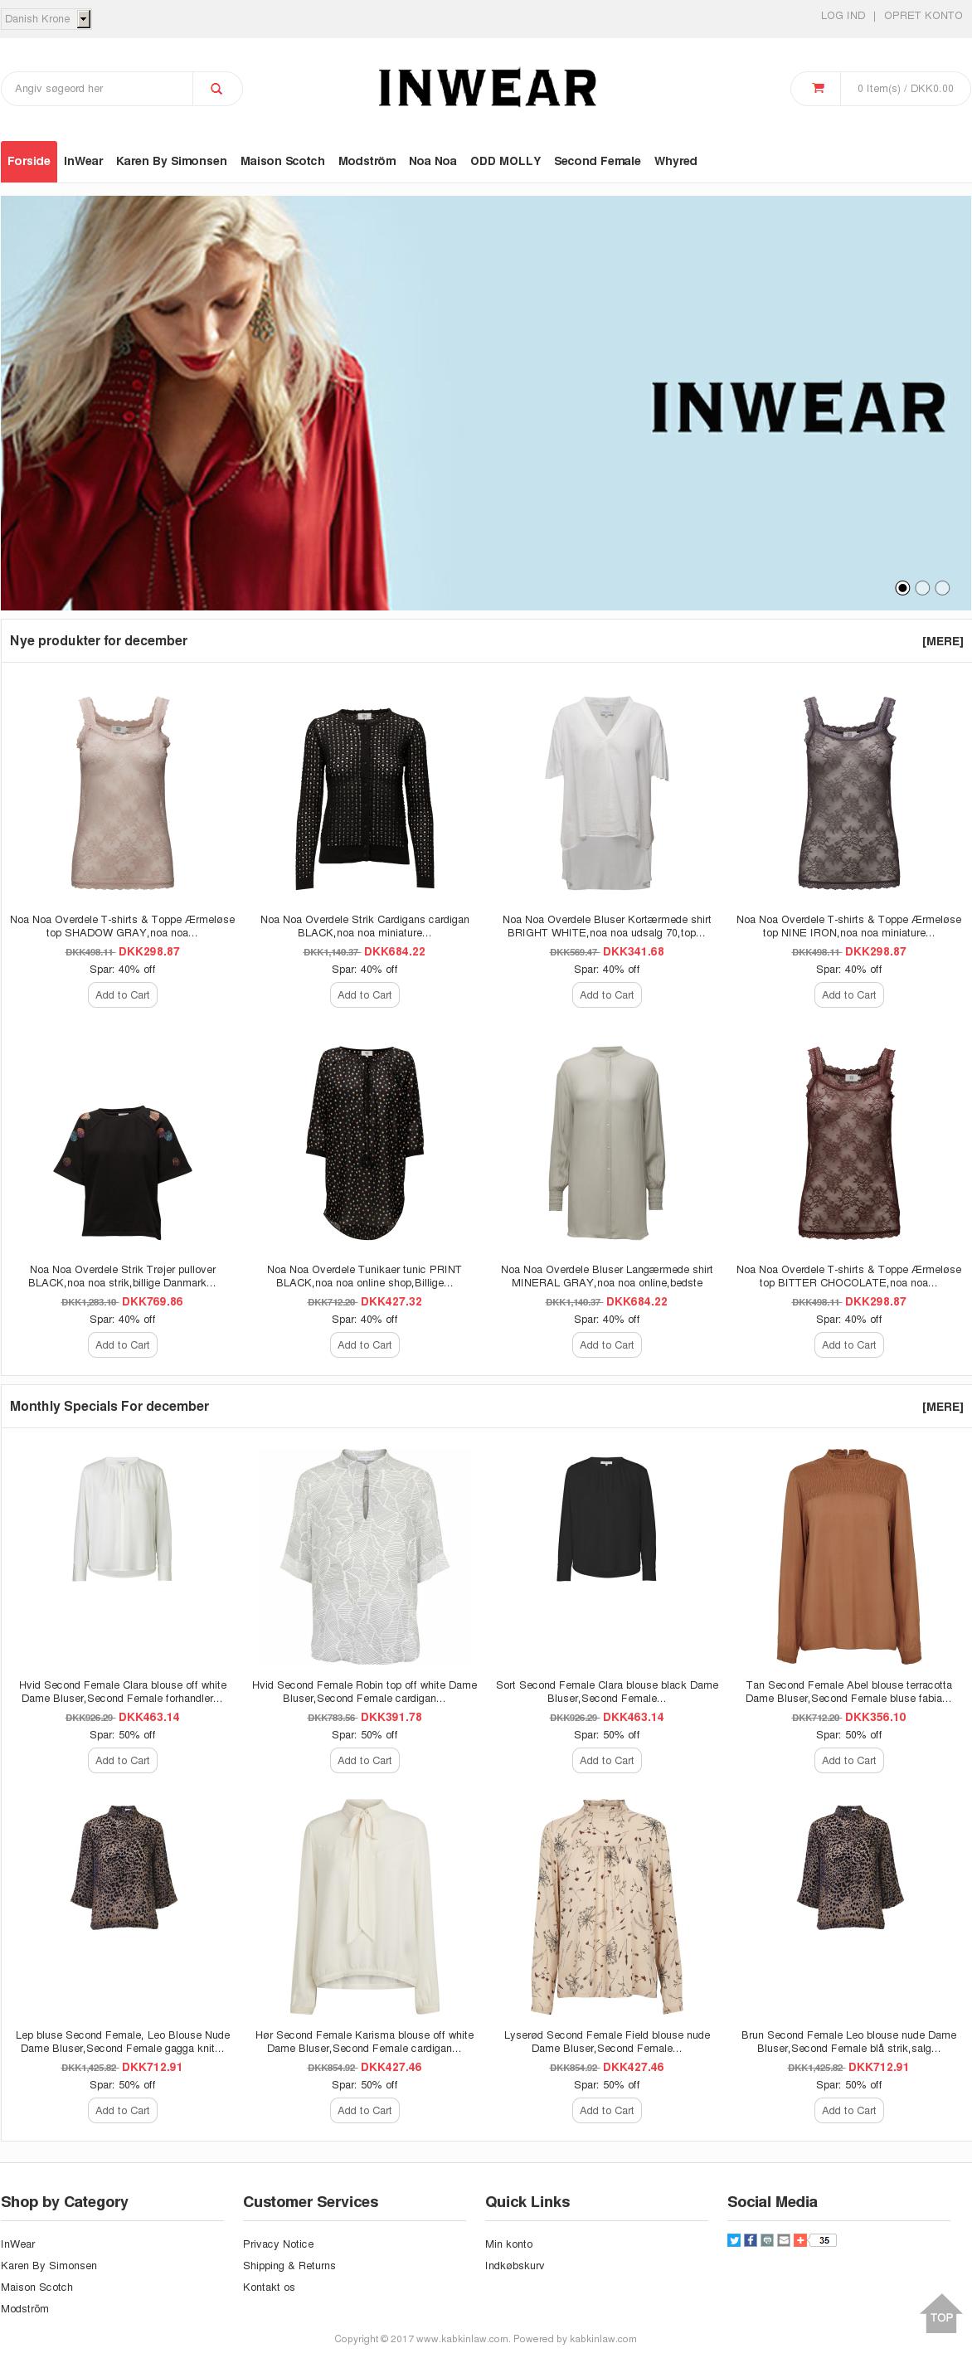The height and width of the screenshot is (2358, 972).
Task: Expand MERE for Nye produkter for december
Action: 942,642
